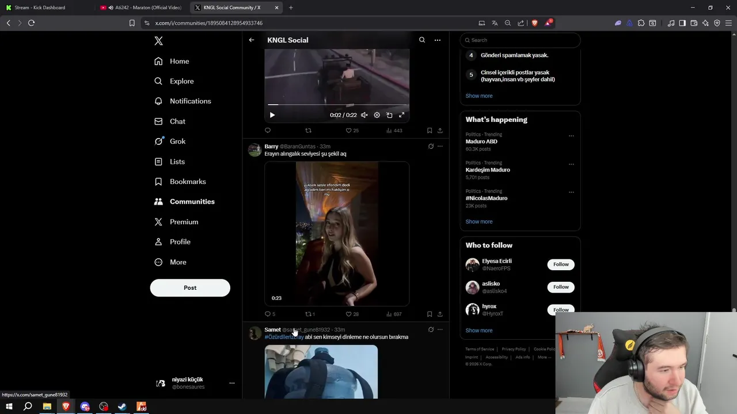
Task: Open Bookmarks in the sidebar
Action: [x=180, y=182]
